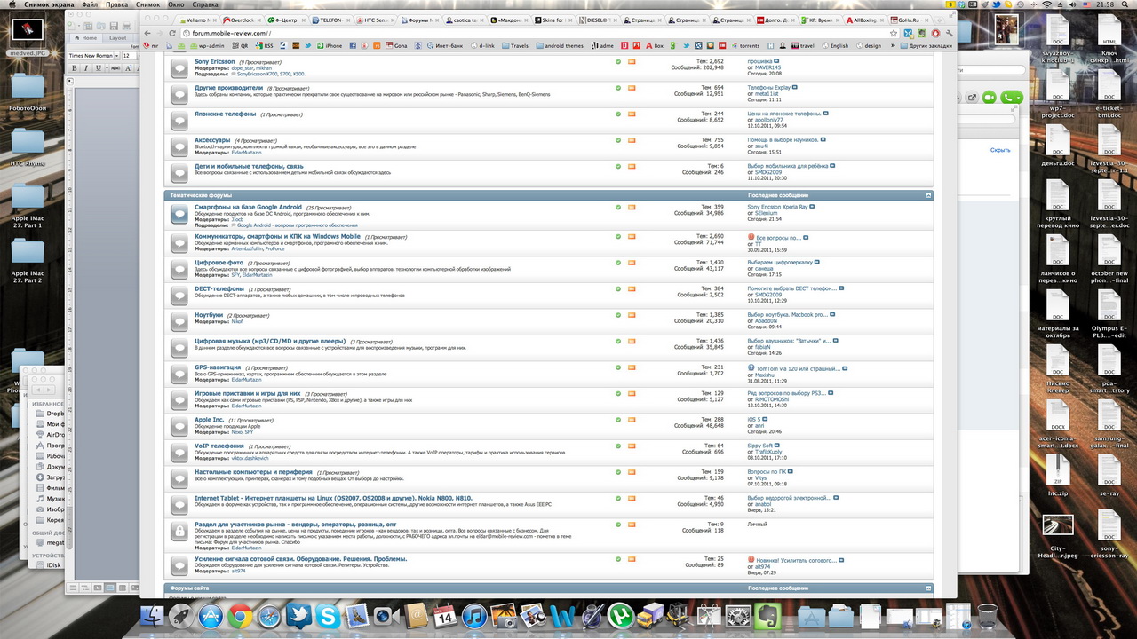Open System Preferences gear in the Dock
Screen dimensions: 1137x639
(x=738, y=616)
